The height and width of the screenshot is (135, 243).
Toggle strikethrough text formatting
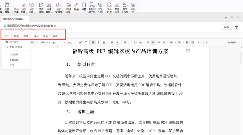tap(112, 43)
